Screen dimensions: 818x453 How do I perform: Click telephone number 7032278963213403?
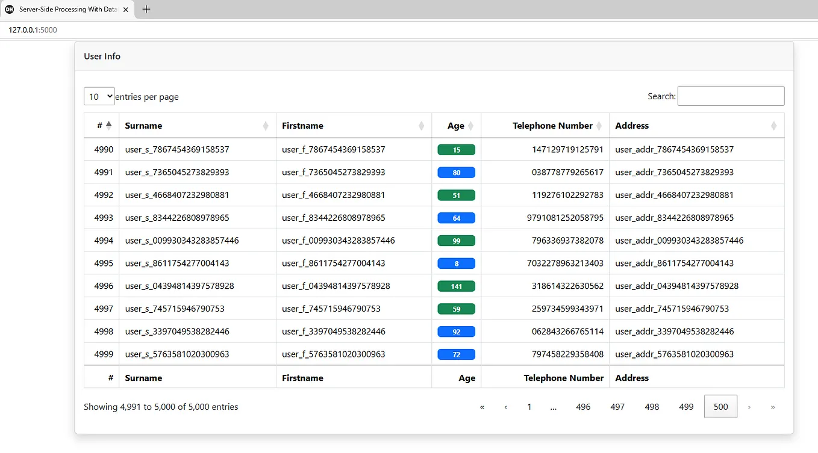tap(565, 263)
